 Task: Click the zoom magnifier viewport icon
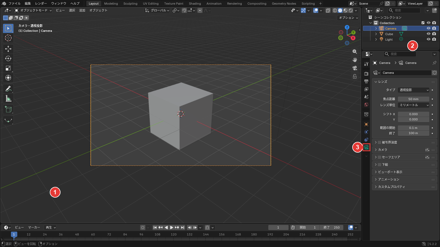355,52
